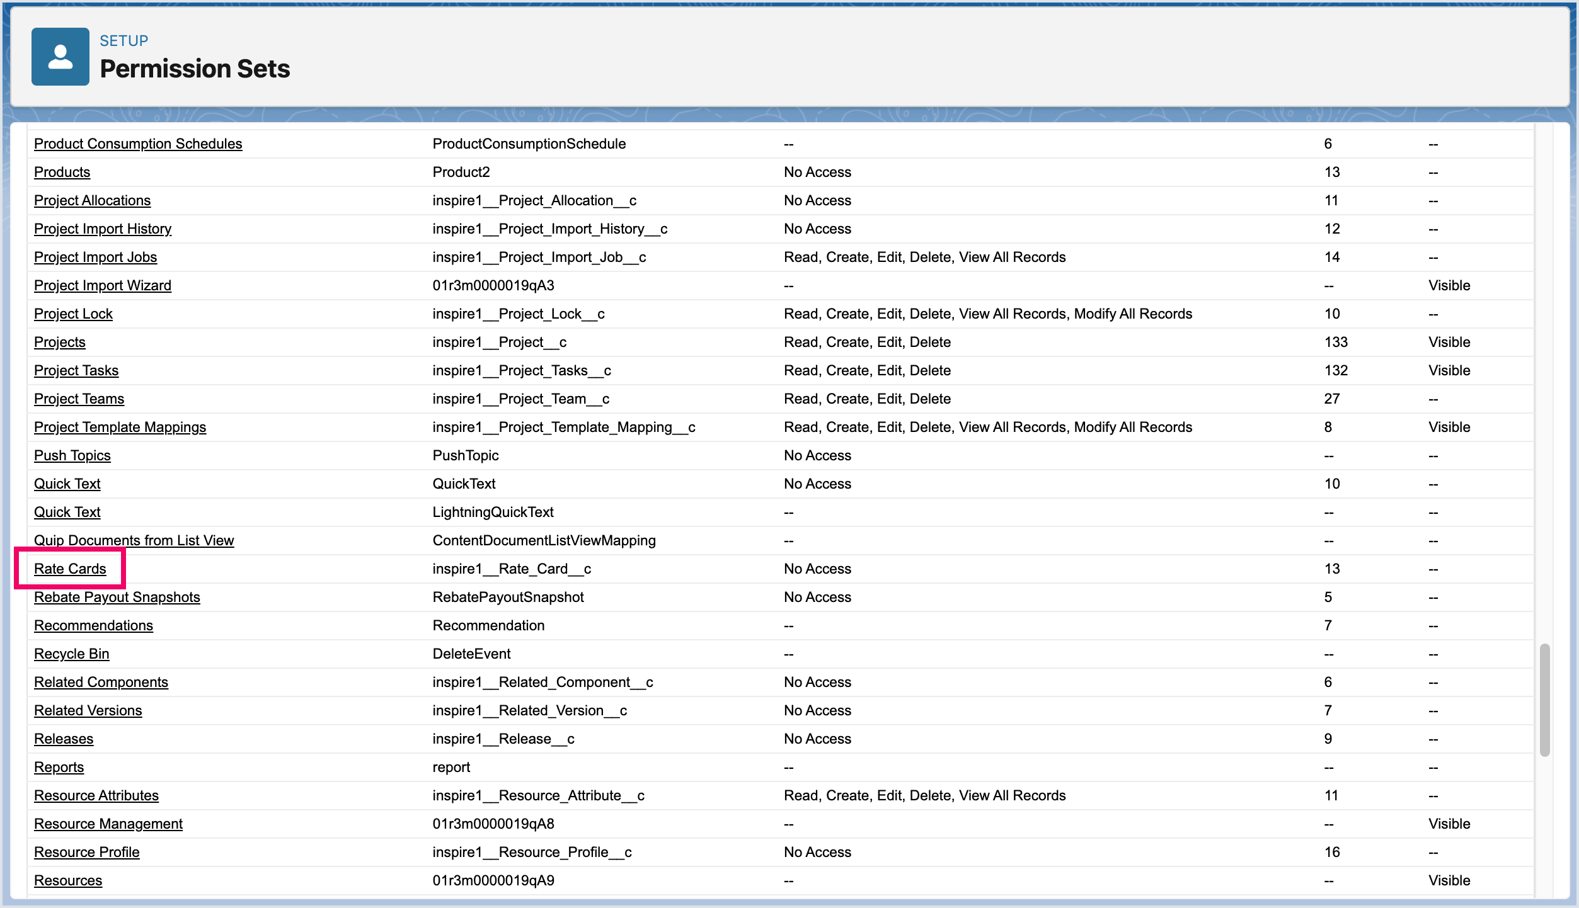Select the 01r3m0000019qA9 identifier
The width and height of the screenshot is (1579, 908).
pyautogui.click(x=493, y=880)
